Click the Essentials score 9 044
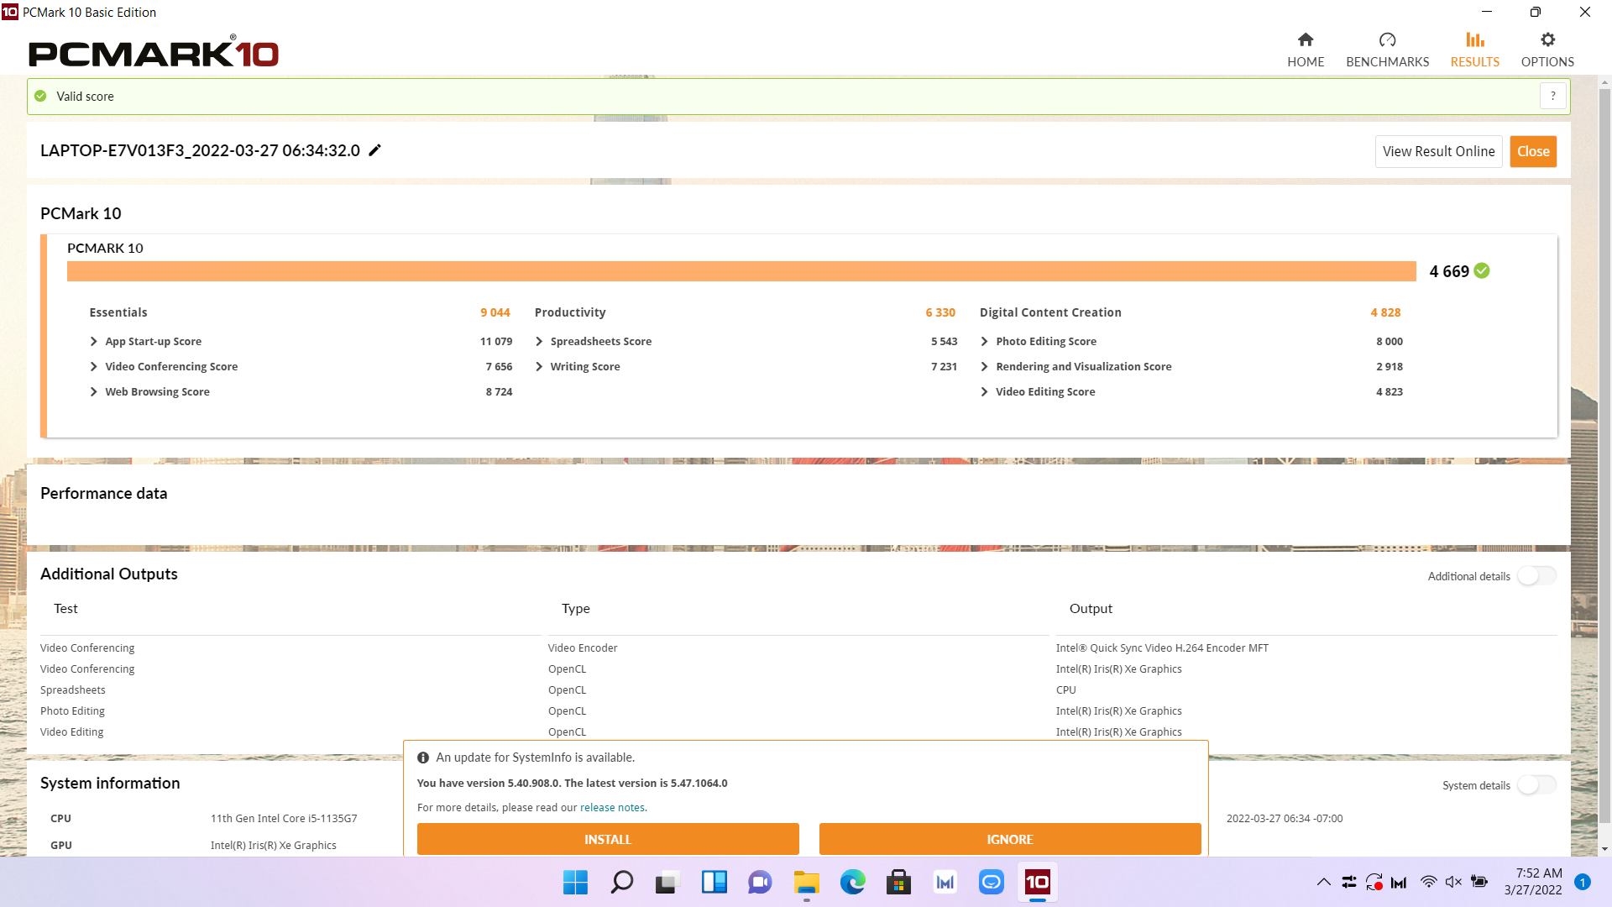The width and height of the screenshot is (1612, 907). coord(495,312)
